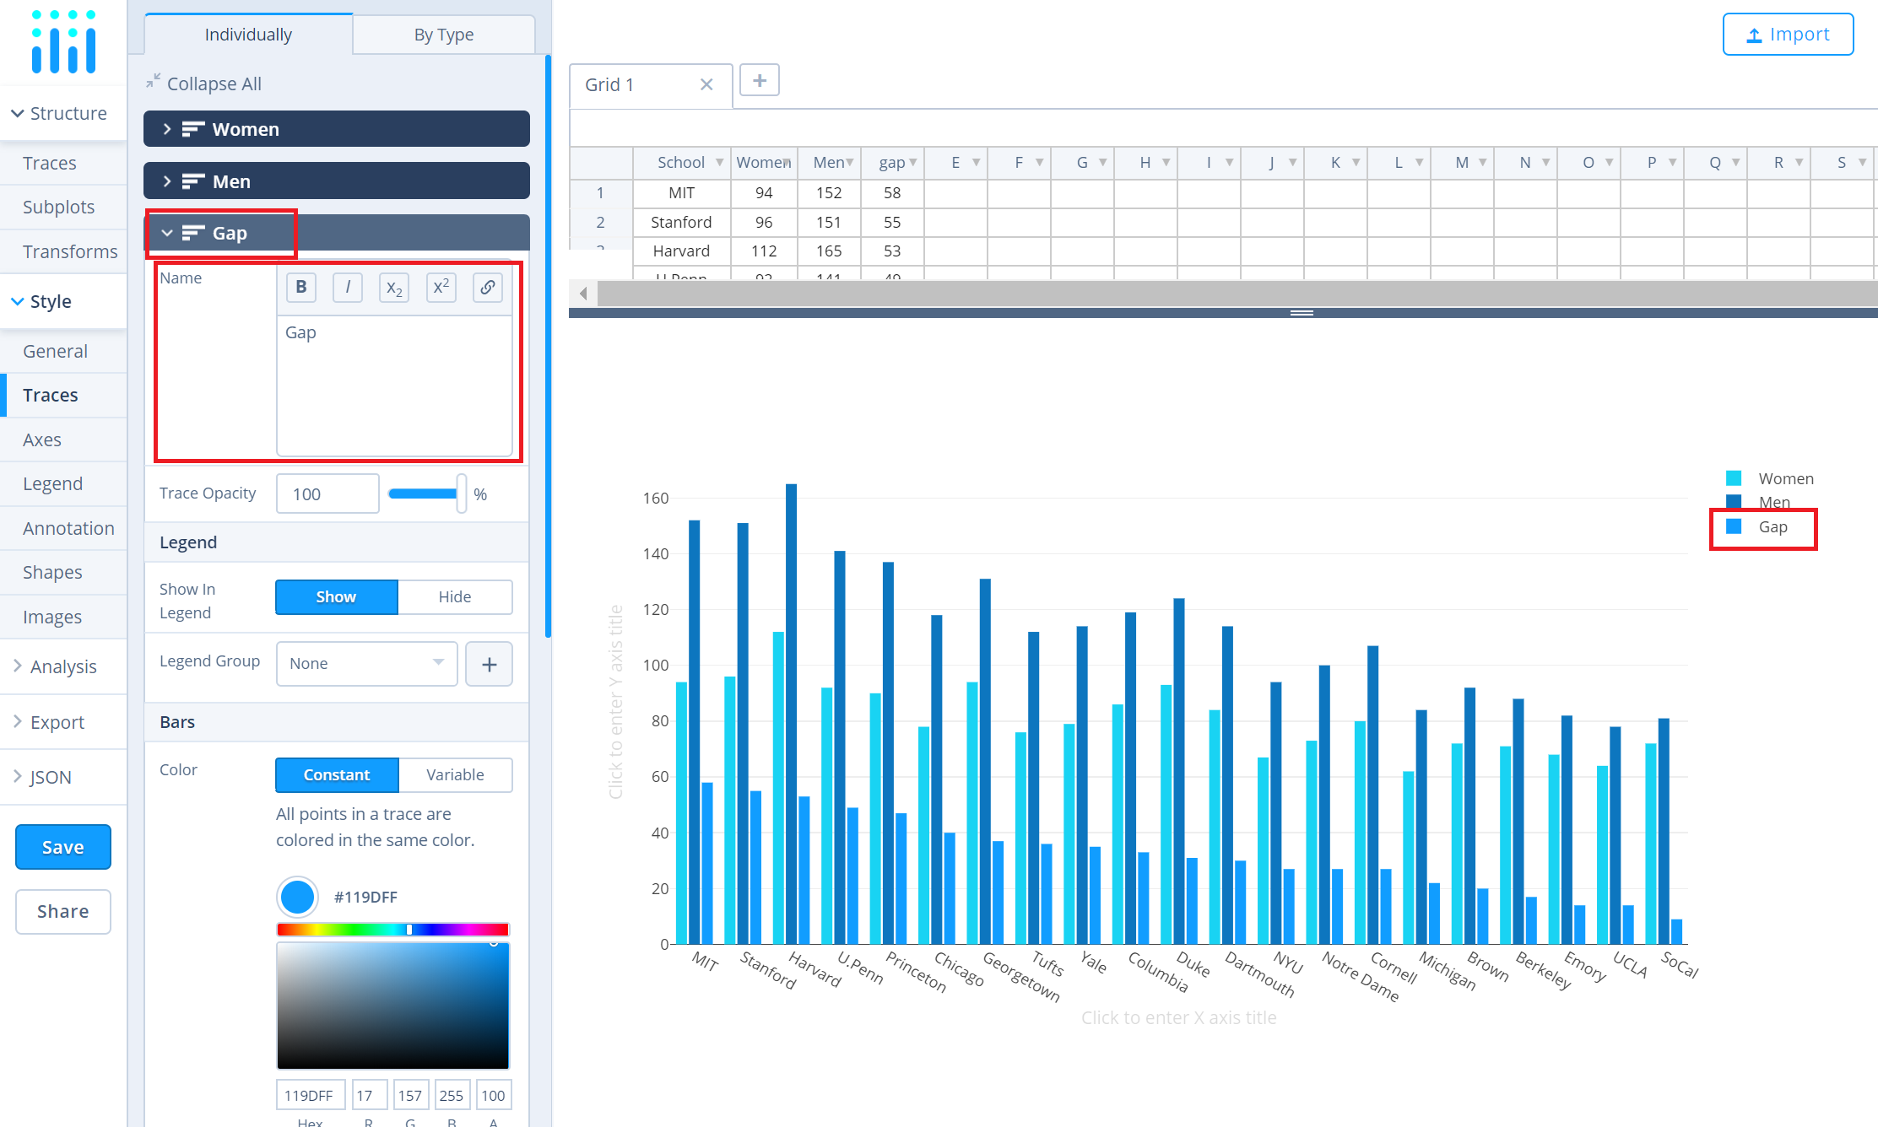This screenshot has width=1878, height=1127.
Task: Click Collapse All link
Action: tap(214, 84)
